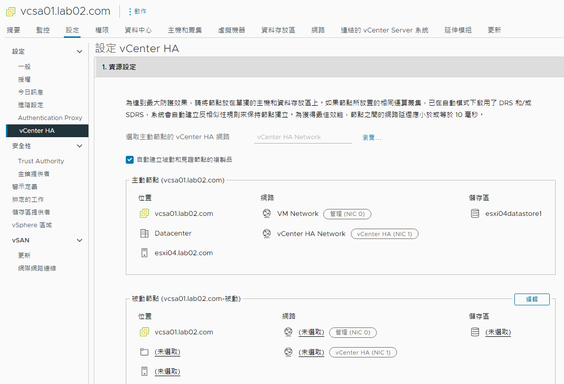Screen dimensions: 564x384
Task: Open the 網路 tab
Action: pyautogui.click(x=318, y=30)
